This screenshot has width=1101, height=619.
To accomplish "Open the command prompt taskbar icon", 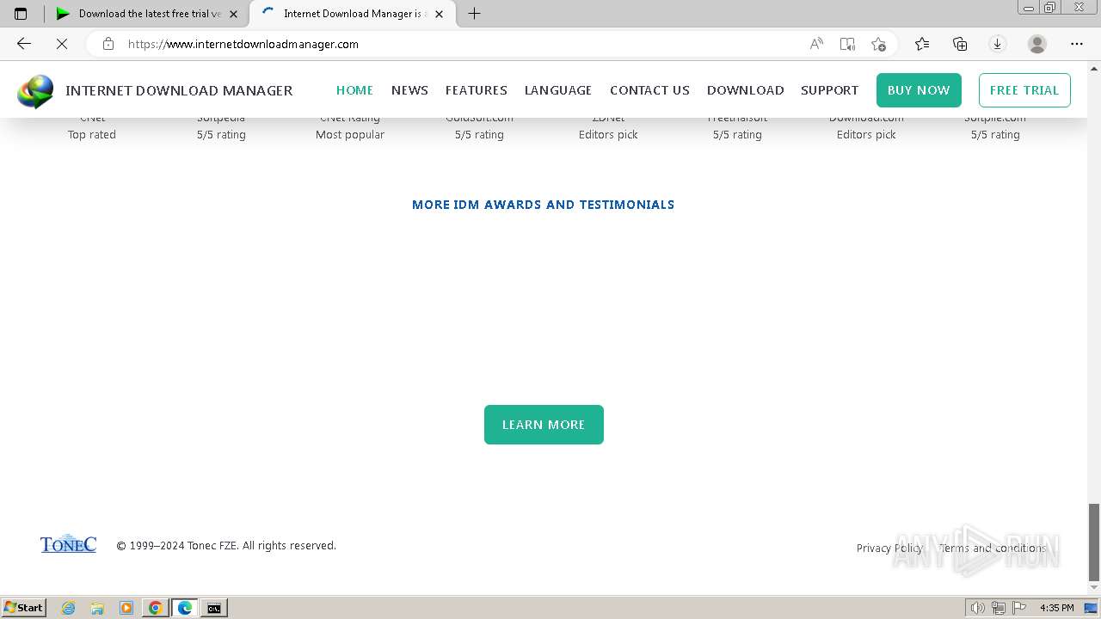I will tap(213, 608).
